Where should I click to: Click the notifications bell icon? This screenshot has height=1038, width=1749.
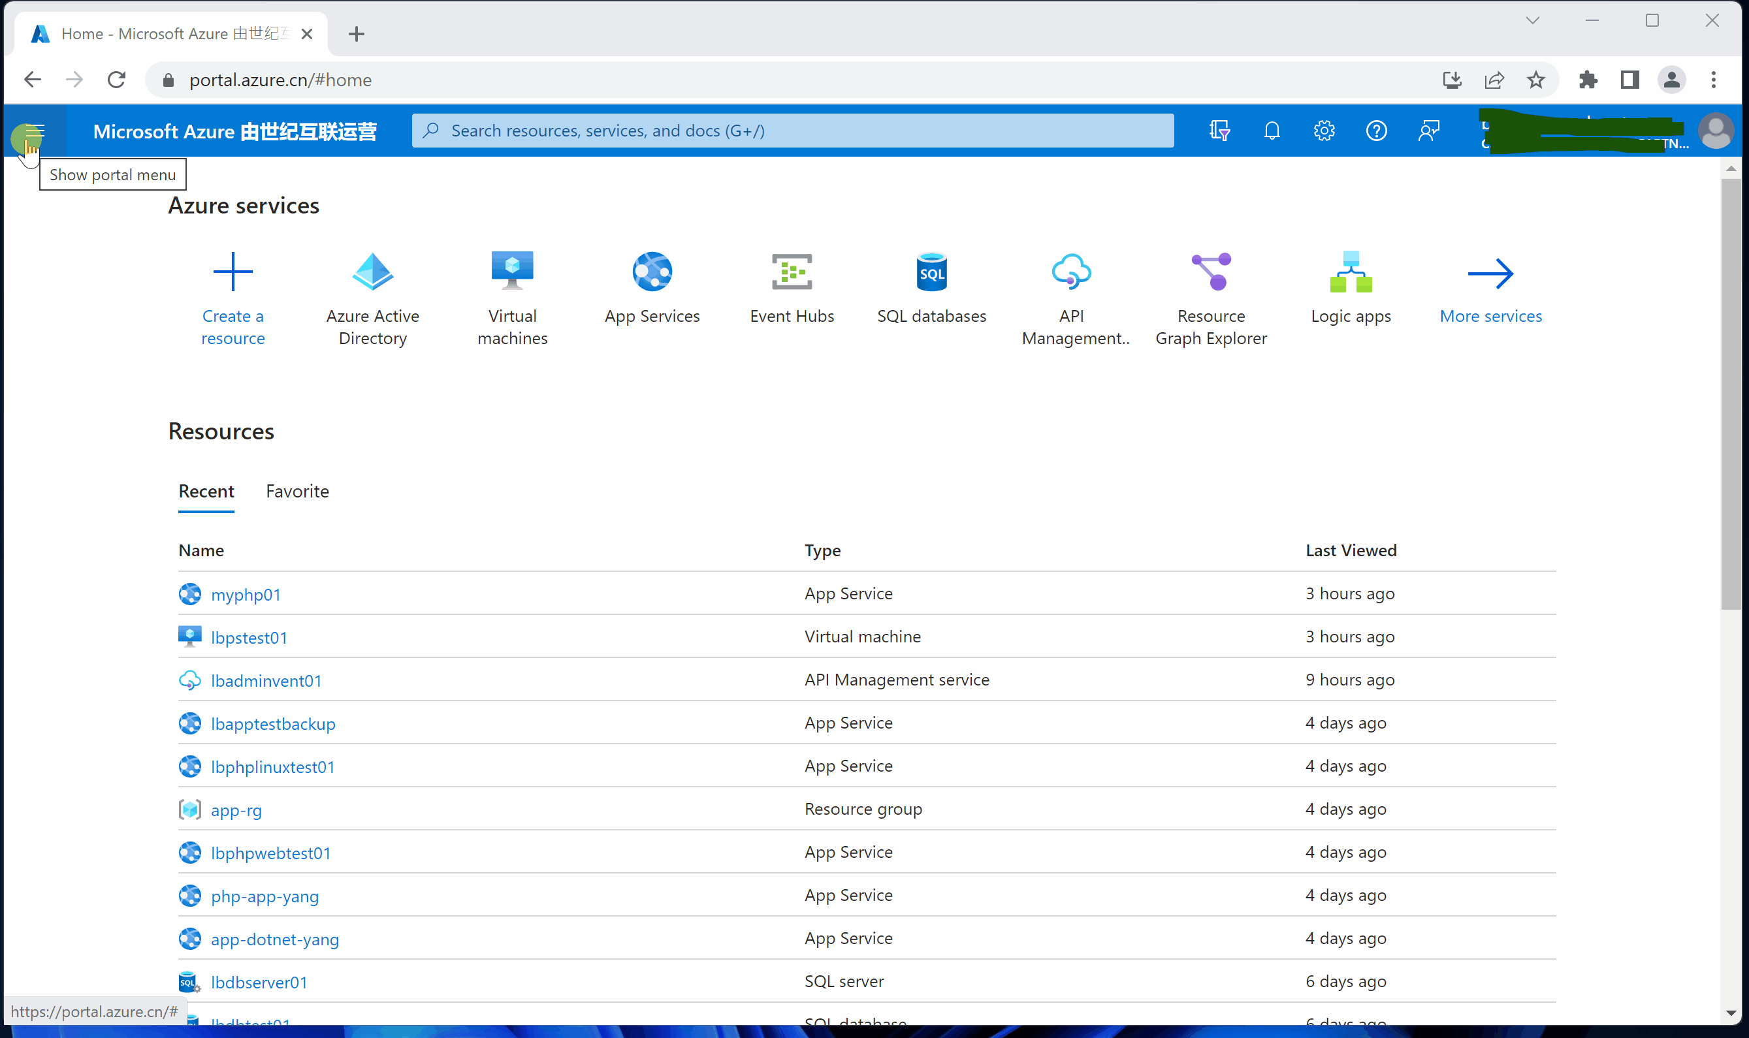(1271, 131)
